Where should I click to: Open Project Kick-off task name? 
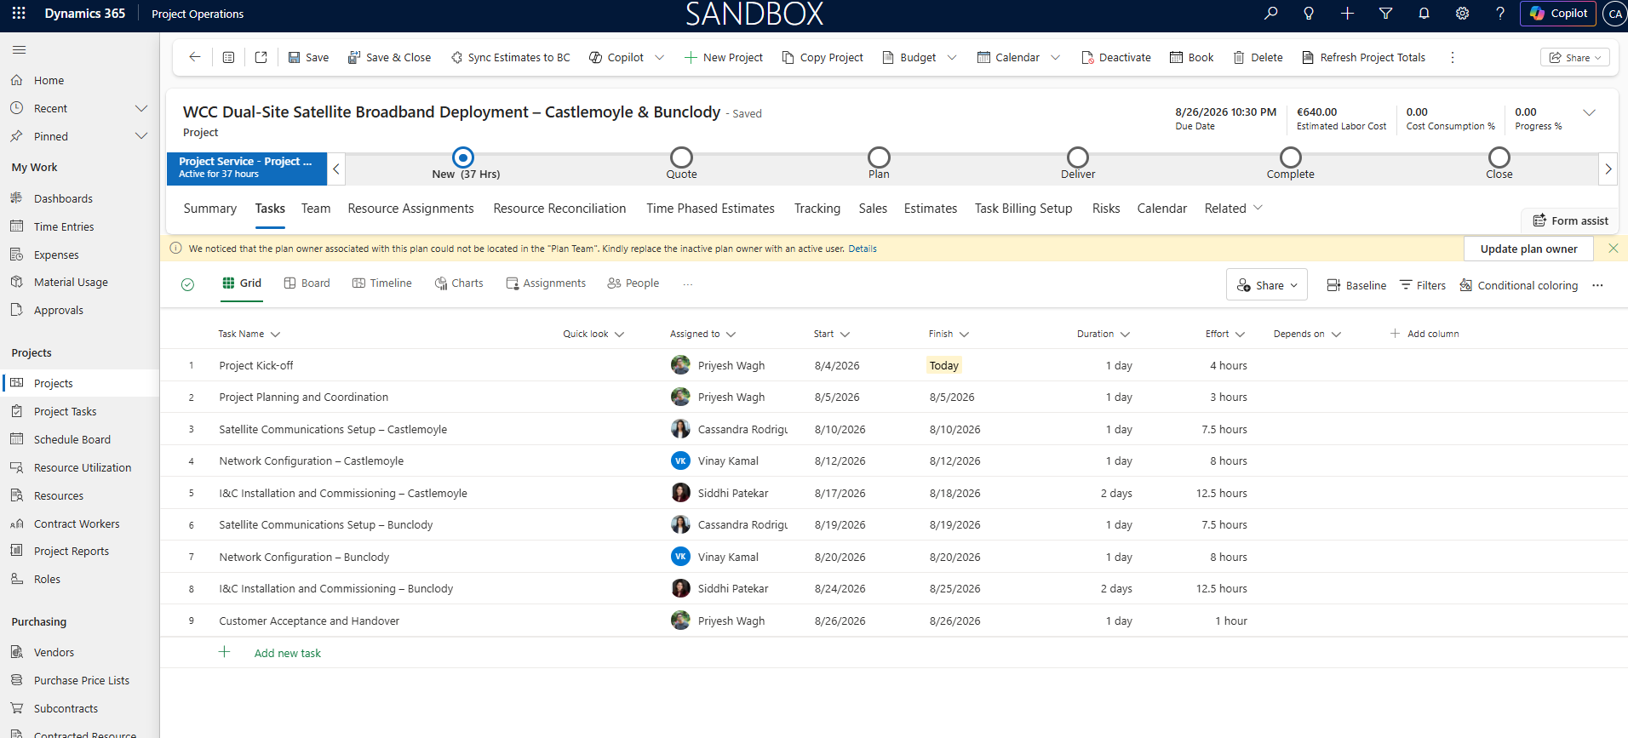pos(256,365)
